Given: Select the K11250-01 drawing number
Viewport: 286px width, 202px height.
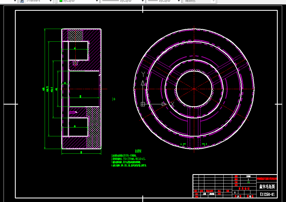Looking at the screenshot, I should click(x=267, y=194).
